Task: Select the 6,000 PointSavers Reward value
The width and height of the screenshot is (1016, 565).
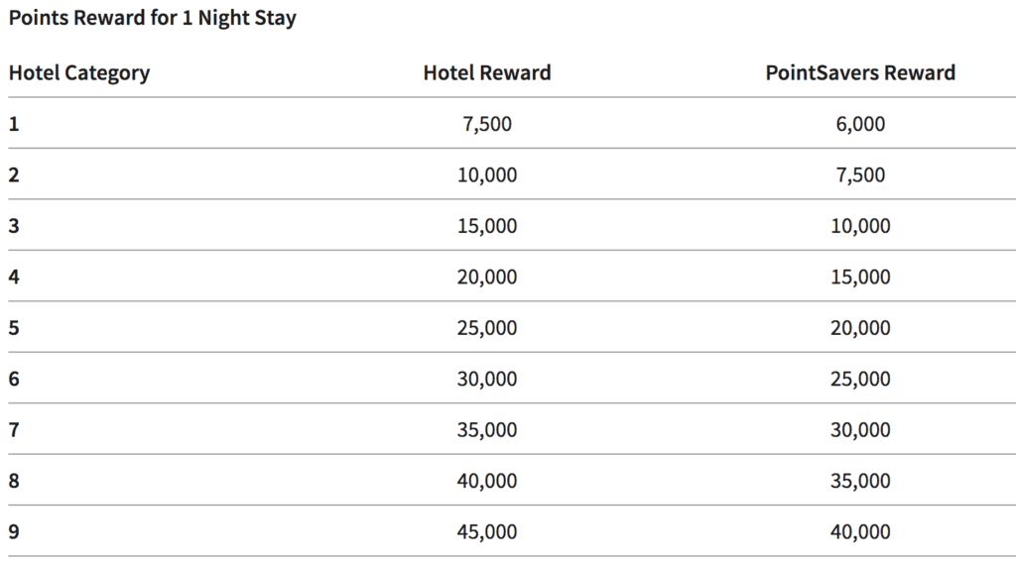Action: 860,124
